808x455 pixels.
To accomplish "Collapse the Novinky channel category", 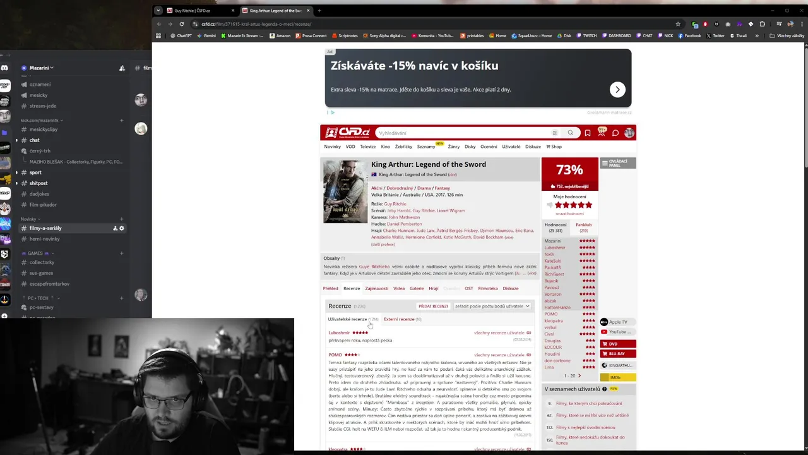I will point(30,219).
